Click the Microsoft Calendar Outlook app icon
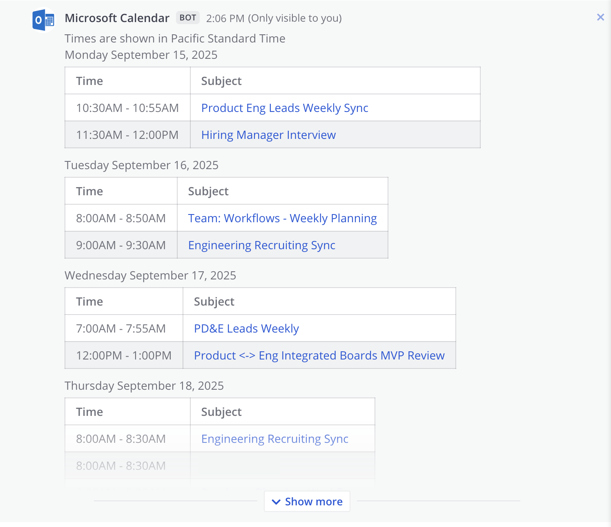Image resolution: width=611 pixels, height=527 pixels. pos(42,19)
